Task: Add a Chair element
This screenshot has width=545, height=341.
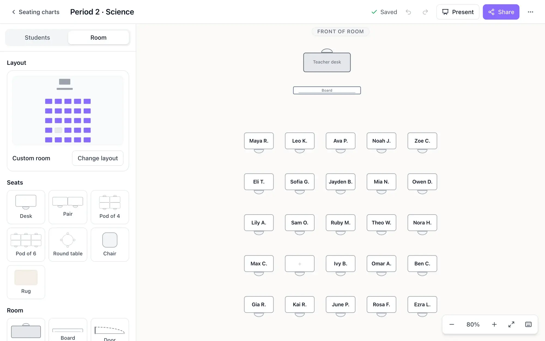Action: point(110,245)
